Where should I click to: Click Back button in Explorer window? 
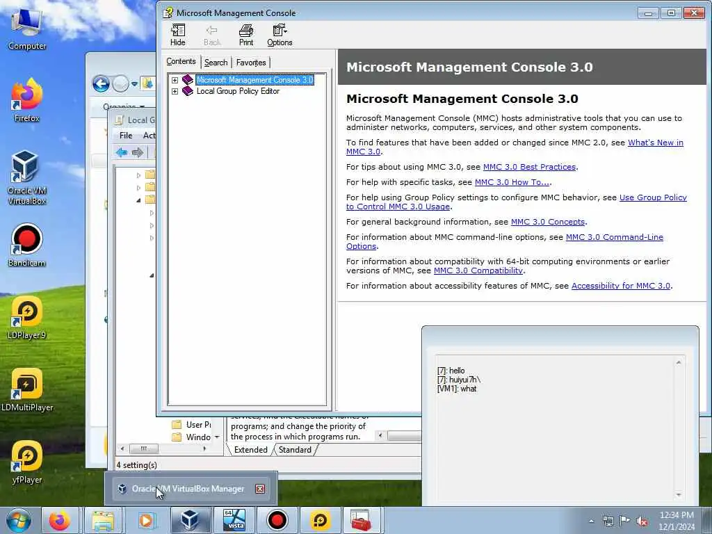[x=102, y=83]
